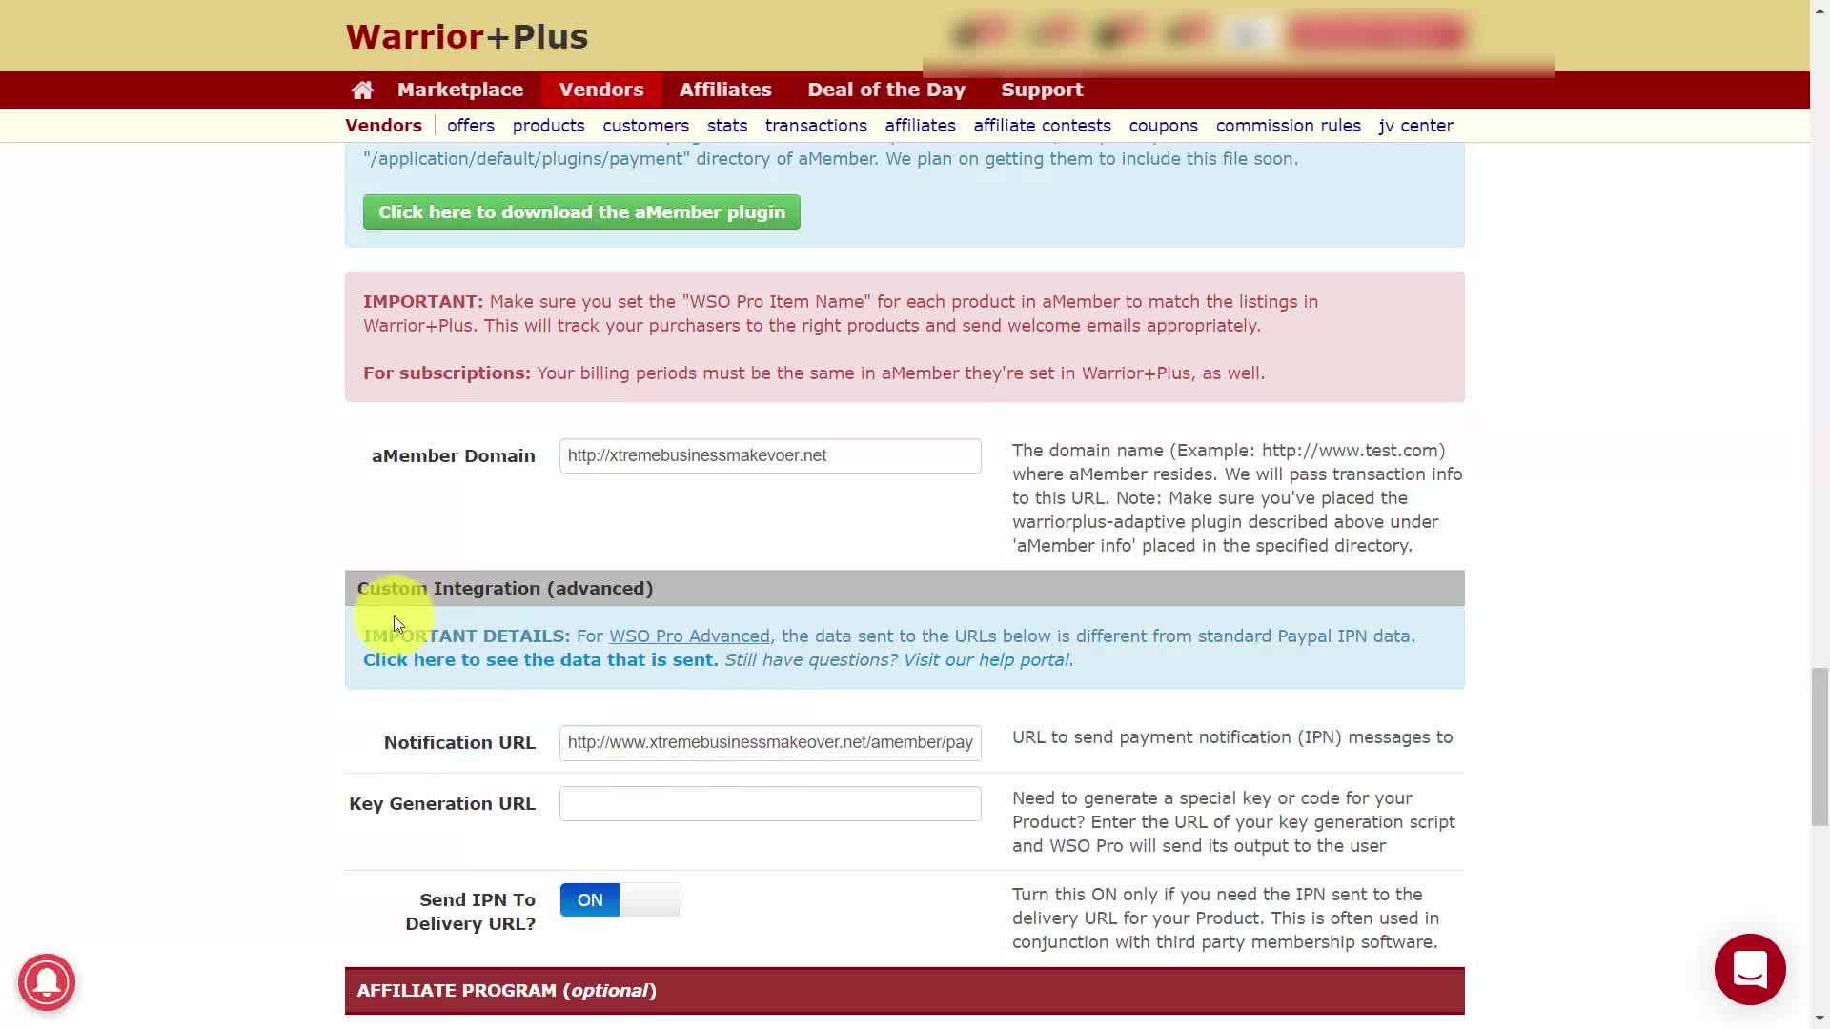Image resolution: width=1830 pixels, height=1029 pixels.
Task: Open commission rules page
Action: click(1288, 126)
